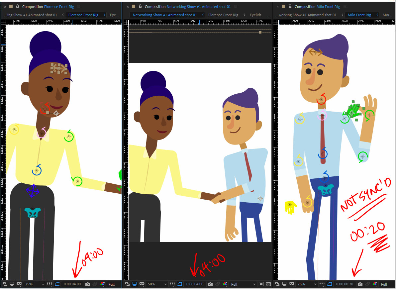
Task: Select Florence's green elbow rotation controller
Action: 77,181
